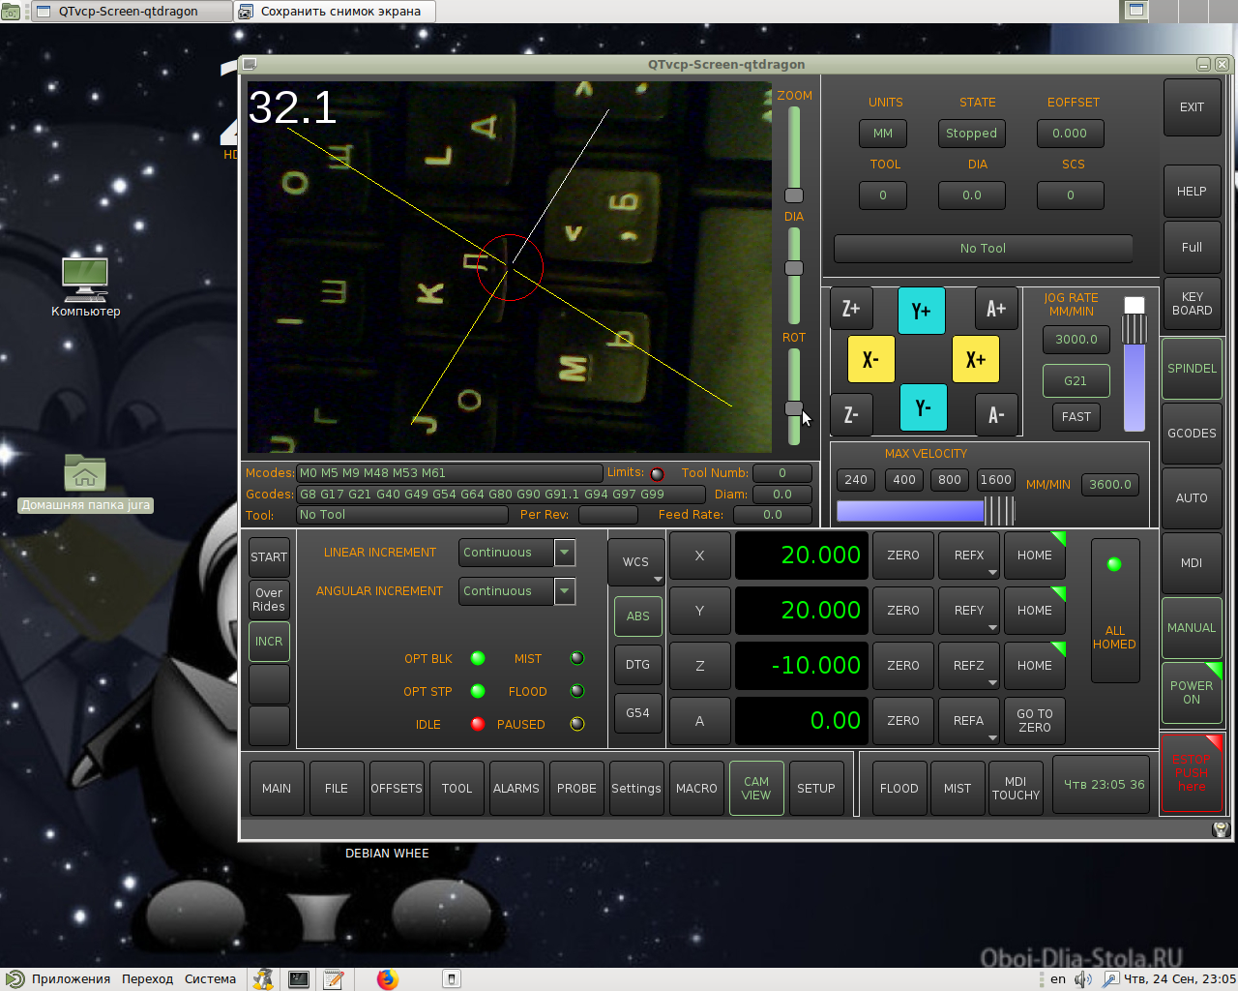This screenshot has height=991, width=1238.
Task: Jog X axis positive with X+
Action: [x=975, y=360]
